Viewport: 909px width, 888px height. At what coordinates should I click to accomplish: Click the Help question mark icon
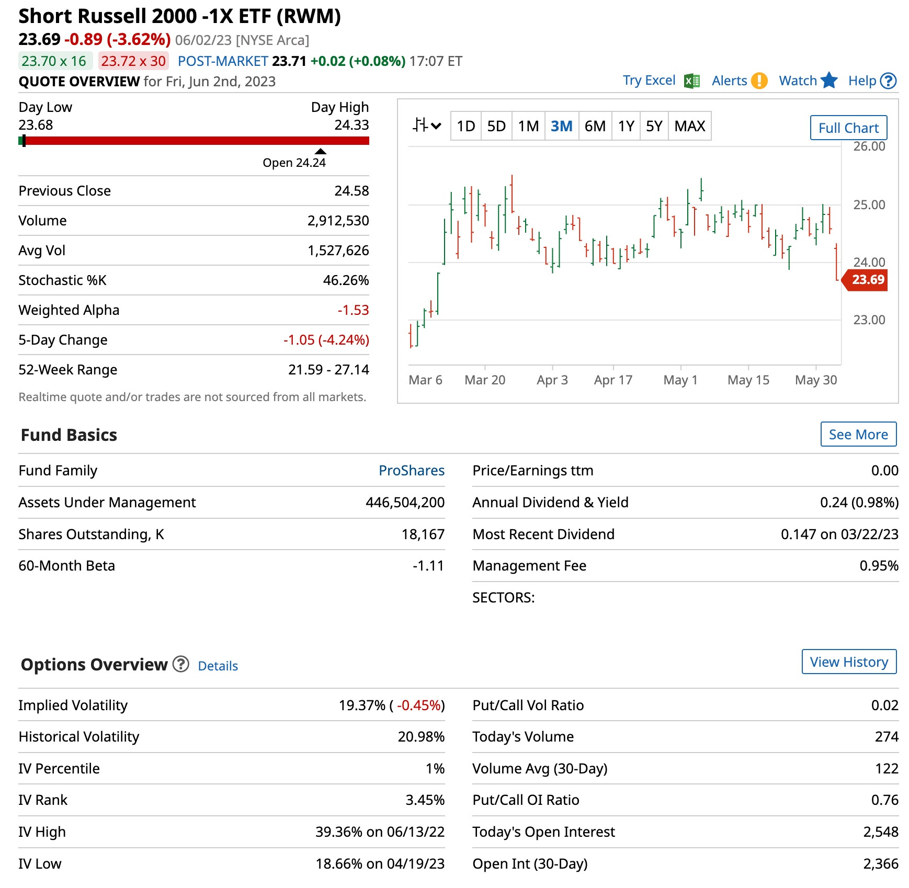pyautogui.click(x=888, y=81)
